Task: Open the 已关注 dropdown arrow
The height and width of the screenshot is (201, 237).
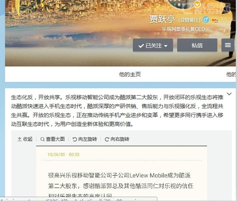Action: point(166,46)
